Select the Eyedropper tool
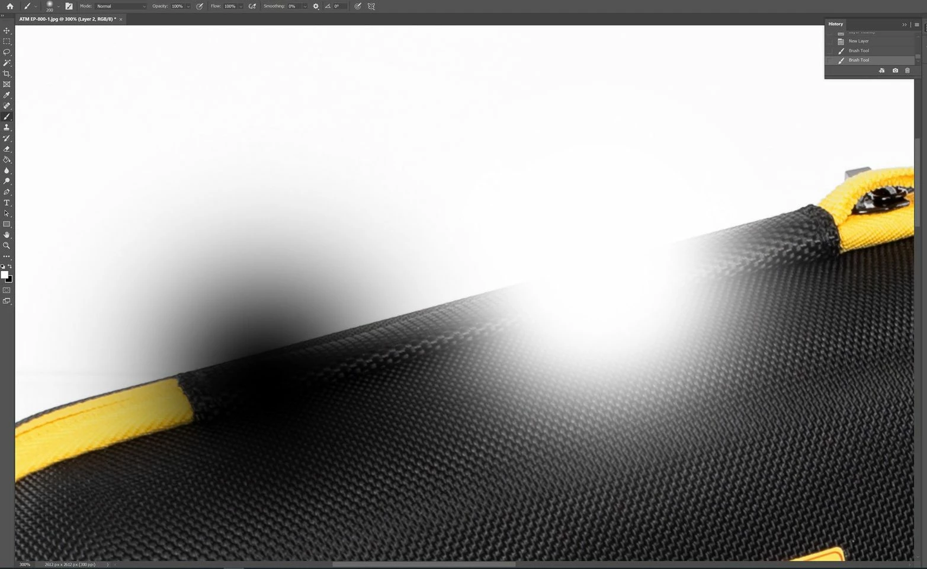This screenshot has height=569, width=927. pyautogui.click(x=7, y=95)
